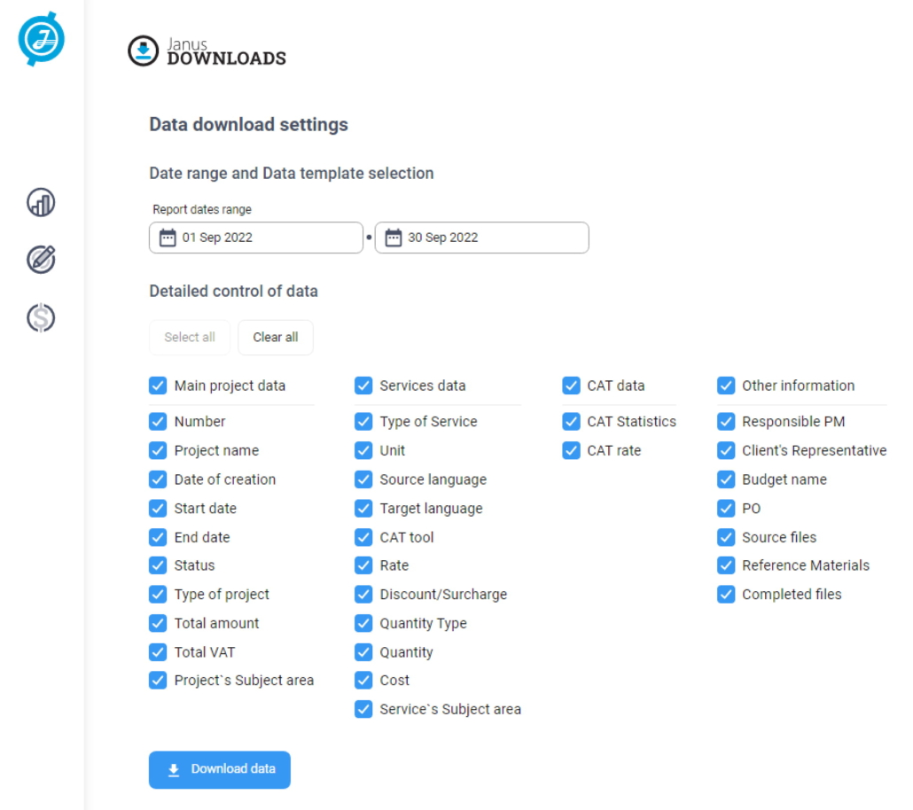Click the Download data button
This screenshot has height=810, width=913.
point(220,769)
